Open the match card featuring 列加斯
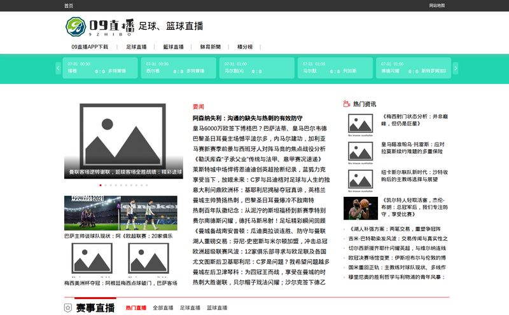Image resolution: width=509 pixels, height=315 pixels. (x=335, y=68)
